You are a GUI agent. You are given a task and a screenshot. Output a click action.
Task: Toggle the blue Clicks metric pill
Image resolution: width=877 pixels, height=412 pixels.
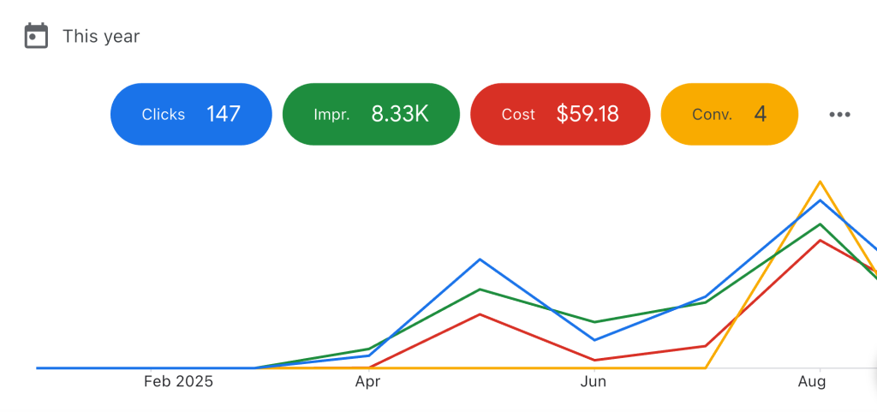click(x=191, y=114)
